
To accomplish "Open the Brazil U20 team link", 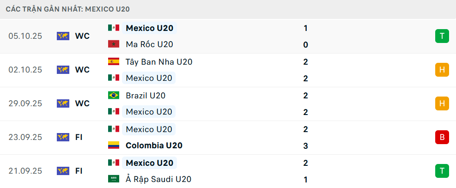I will tap(146, 95).
